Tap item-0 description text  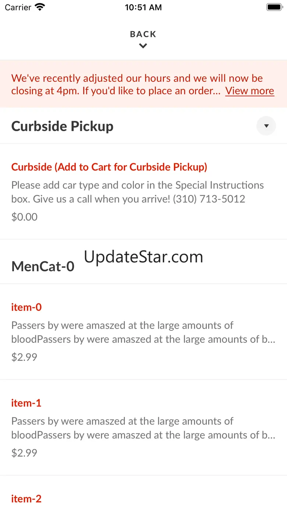pos(143,332)
